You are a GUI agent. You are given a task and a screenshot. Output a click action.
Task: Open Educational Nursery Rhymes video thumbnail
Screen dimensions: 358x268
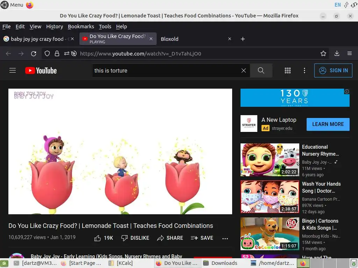(x=270, y=160)
